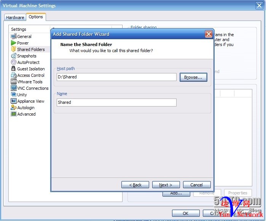The height and width of the screenshot is (221, 266).
Task: Click the Appliance View icon
Action: pos(14,101)
